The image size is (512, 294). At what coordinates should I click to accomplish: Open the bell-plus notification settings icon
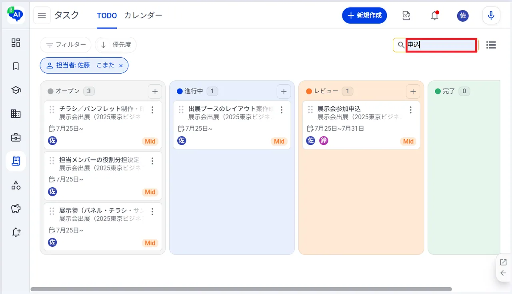(16, 232)
